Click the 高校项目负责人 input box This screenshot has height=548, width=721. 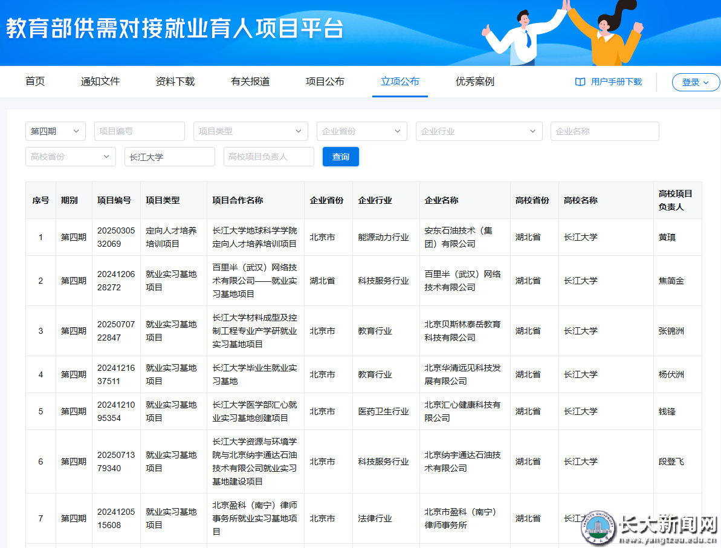[268, 157]
